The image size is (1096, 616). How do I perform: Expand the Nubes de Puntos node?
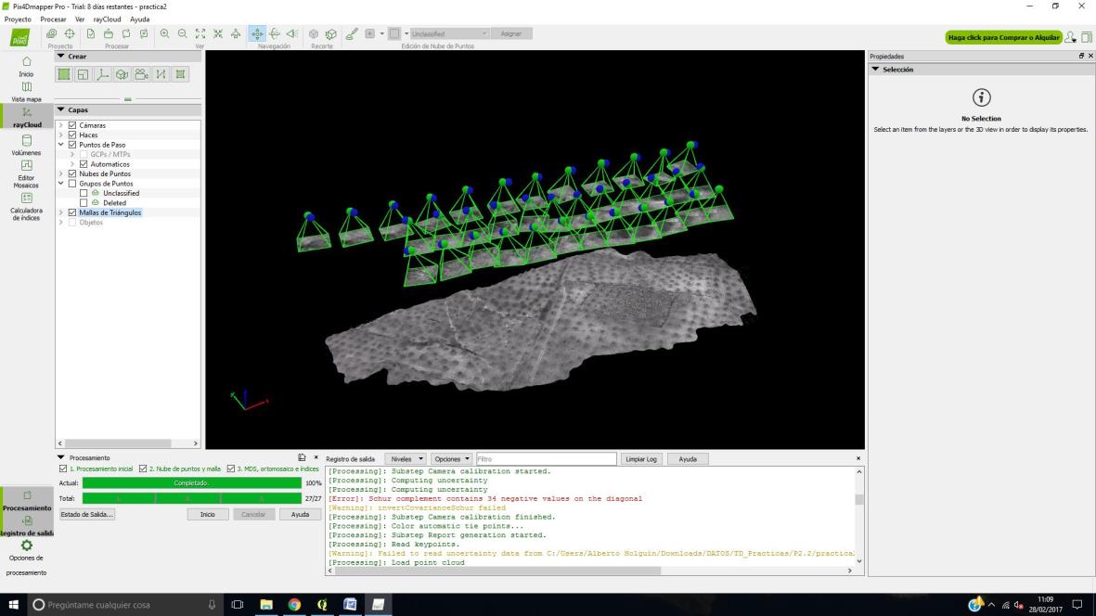[61, 173]
